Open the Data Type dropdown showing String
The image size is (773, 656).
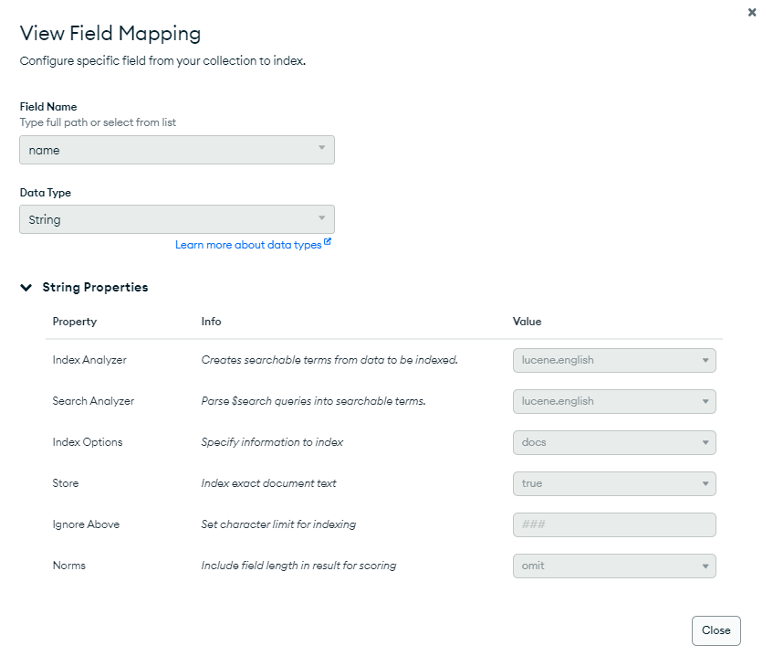click(x=177, y=219)
